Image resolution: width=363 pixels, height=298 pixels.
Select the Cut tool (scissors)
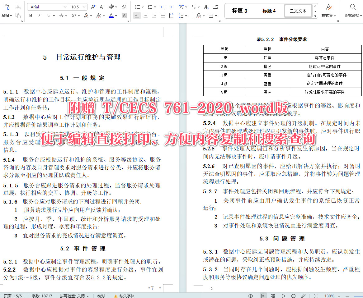pyautogui.click(x=18, y=7)
